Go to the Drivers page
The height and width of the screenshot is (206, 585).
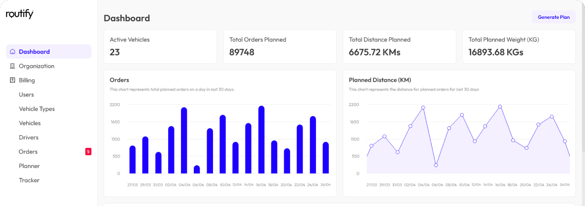click(28, 137)
